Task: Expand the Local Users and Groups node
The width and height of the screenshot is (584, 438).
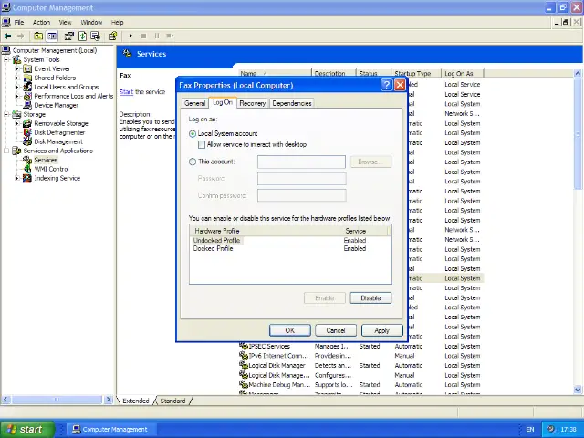Action: 16,87
